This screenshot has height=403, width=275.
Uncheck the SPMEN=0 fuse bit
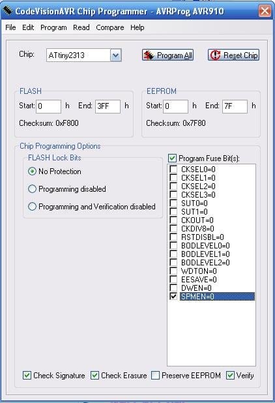tap(173, 296)
